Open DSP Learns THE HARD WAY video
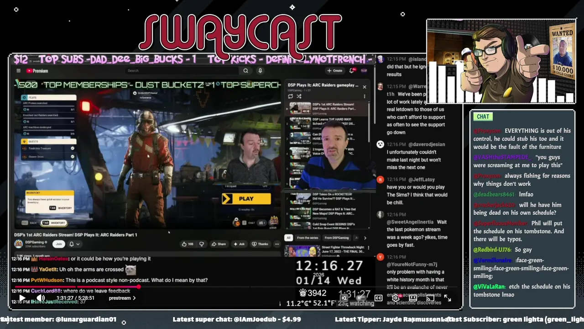 point(333,122)
